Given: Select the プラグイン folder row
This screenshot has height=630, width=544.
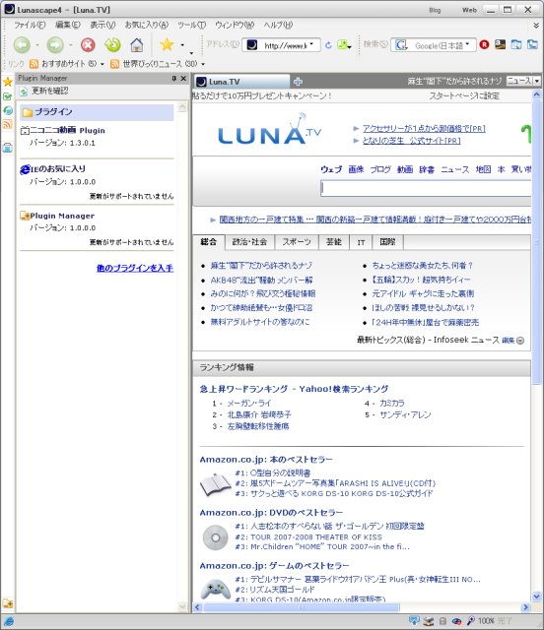Looking at the screenshot, I should click(97, 112).
